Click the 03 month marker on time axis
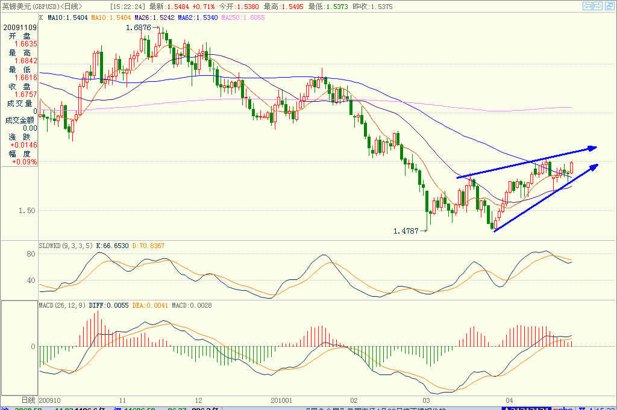The height and width of the screenshot is (410, 617). (426, 400)
